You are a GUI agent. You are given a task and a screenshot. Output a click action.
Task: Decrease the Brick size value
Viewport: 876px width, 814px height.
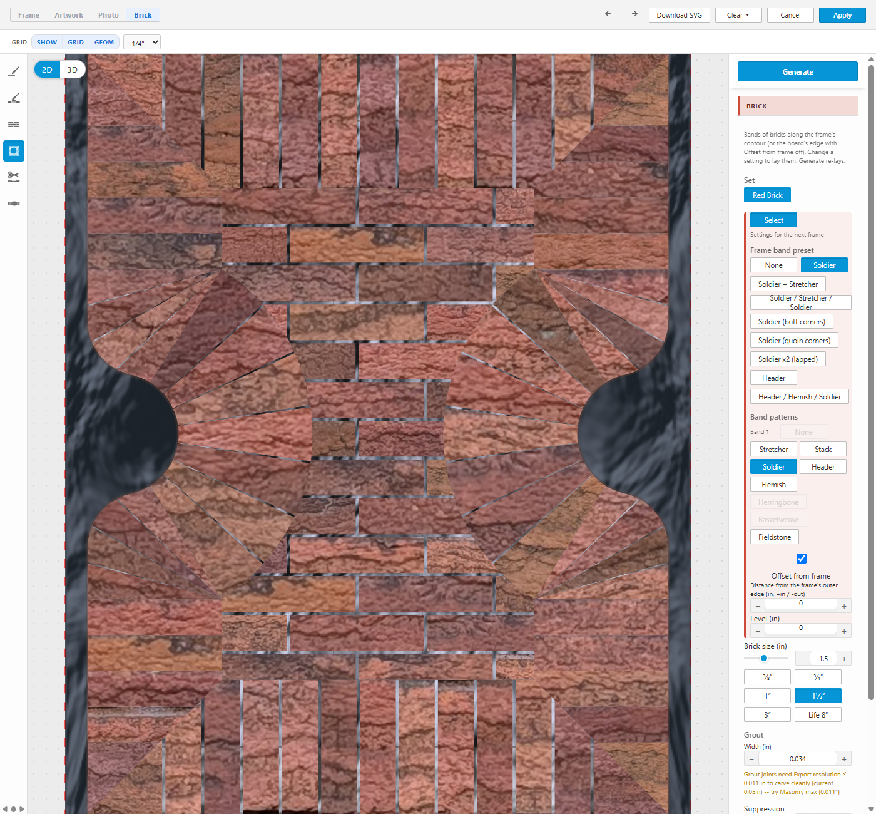[803, 659]
